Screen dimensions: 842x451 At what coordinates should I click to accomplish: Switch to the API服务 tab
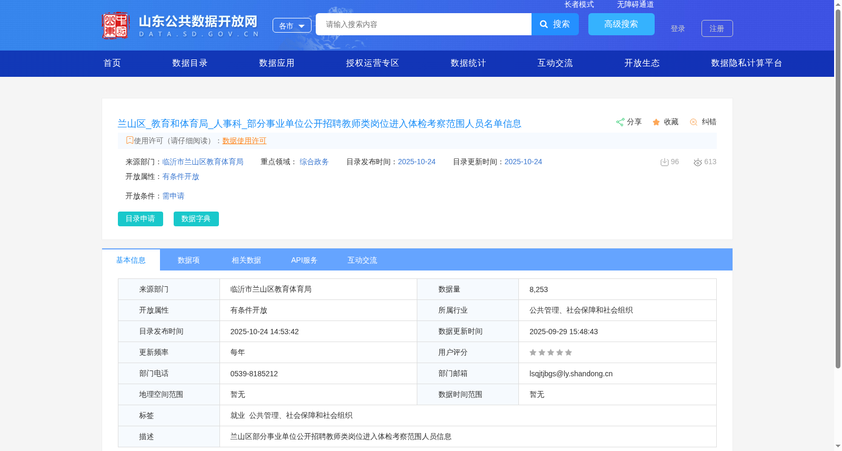304,260
